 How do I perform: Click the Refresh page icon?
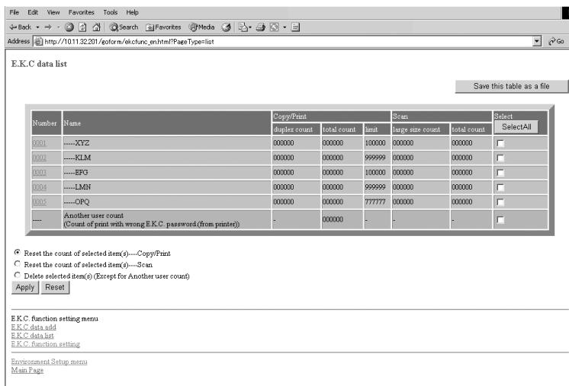[x=82, y=27]
